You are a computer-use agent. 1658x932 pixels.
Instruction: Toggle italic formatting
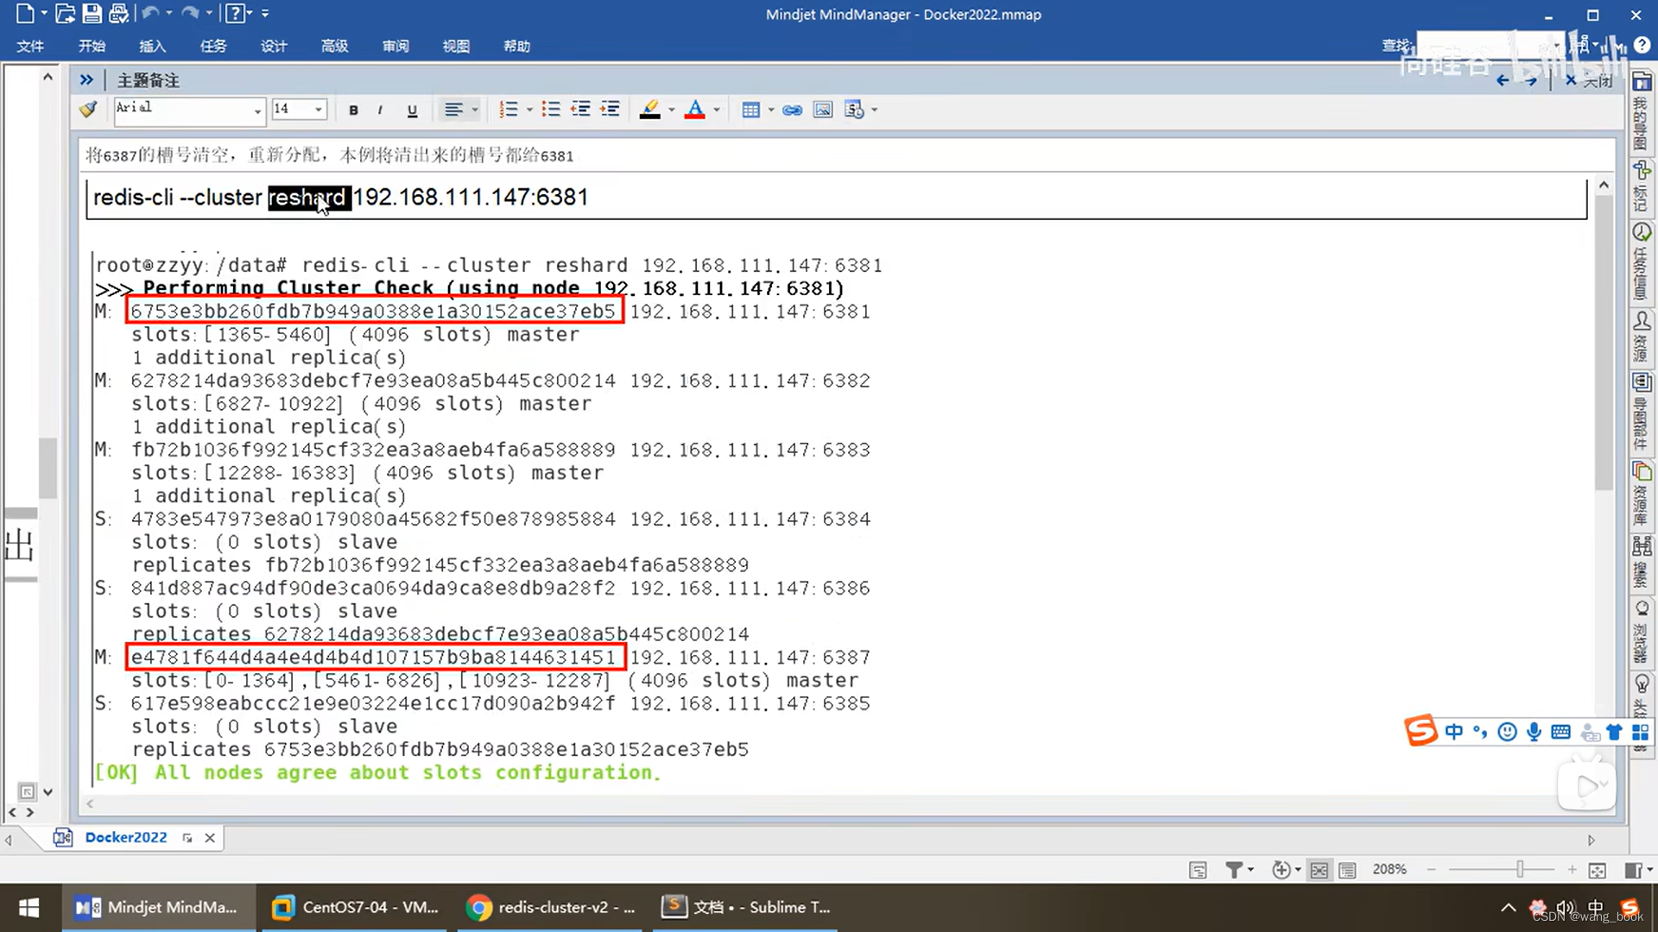(x=380, y=110)
